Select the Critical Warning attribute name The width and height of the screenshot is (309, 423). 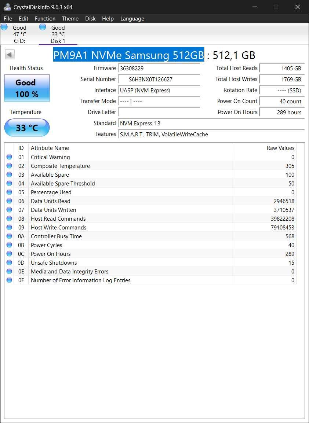50,157
